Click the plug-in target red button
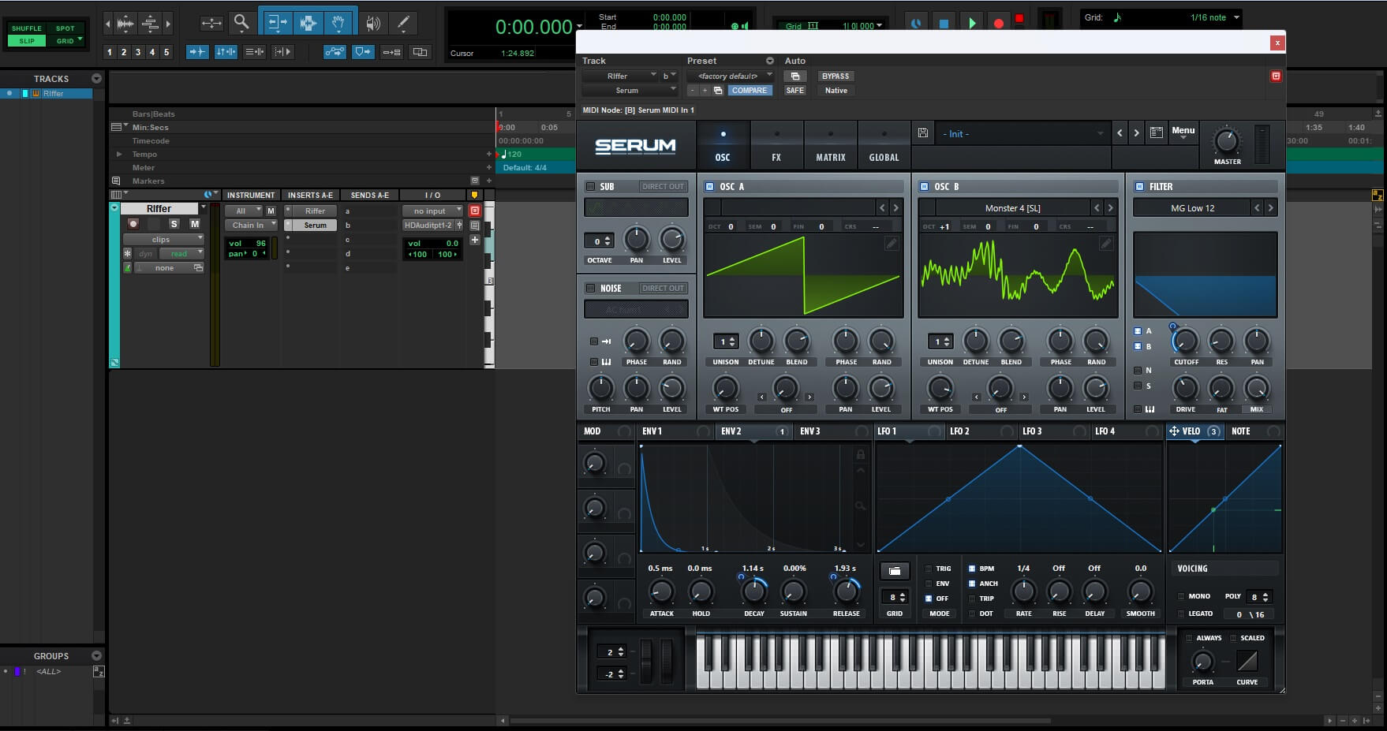Image resolution: width=1387 pixels, height=731 pixels. point(1276,76)
